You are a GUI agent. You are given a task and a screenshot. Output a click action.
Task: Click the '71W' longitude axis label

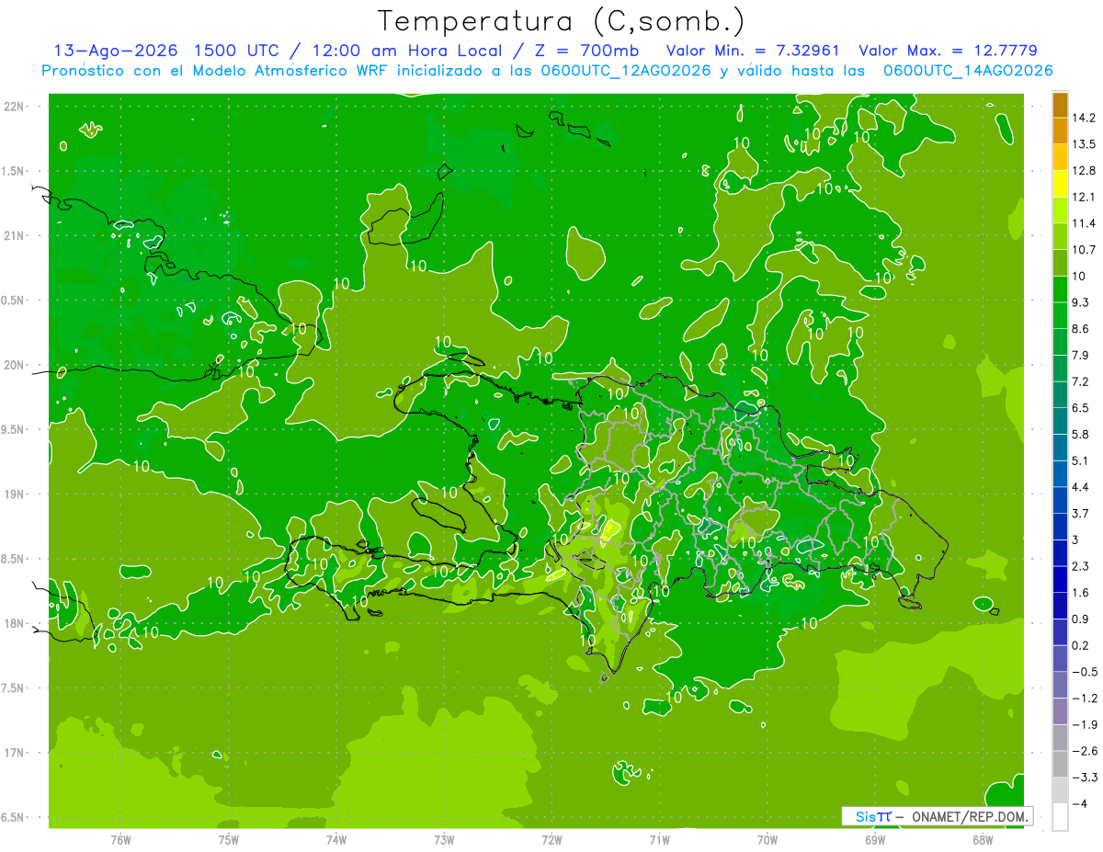point(659,840)
